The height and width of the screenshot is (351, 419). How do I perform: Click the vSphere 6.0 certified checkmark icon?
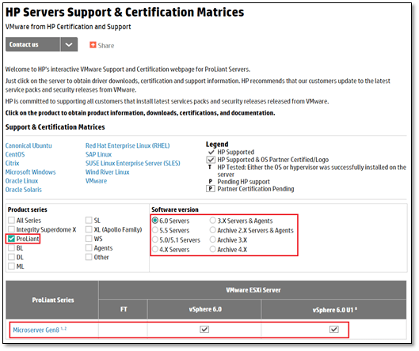coord(204,330)
